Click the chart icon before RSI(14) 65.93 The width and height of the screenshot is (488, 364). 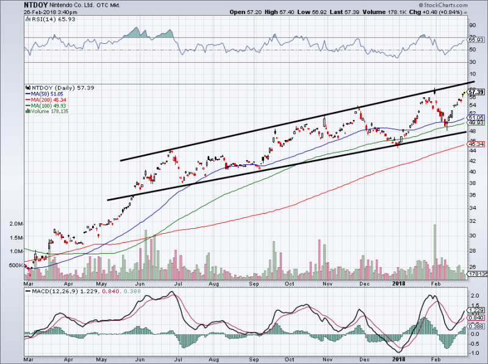point(28,19)
